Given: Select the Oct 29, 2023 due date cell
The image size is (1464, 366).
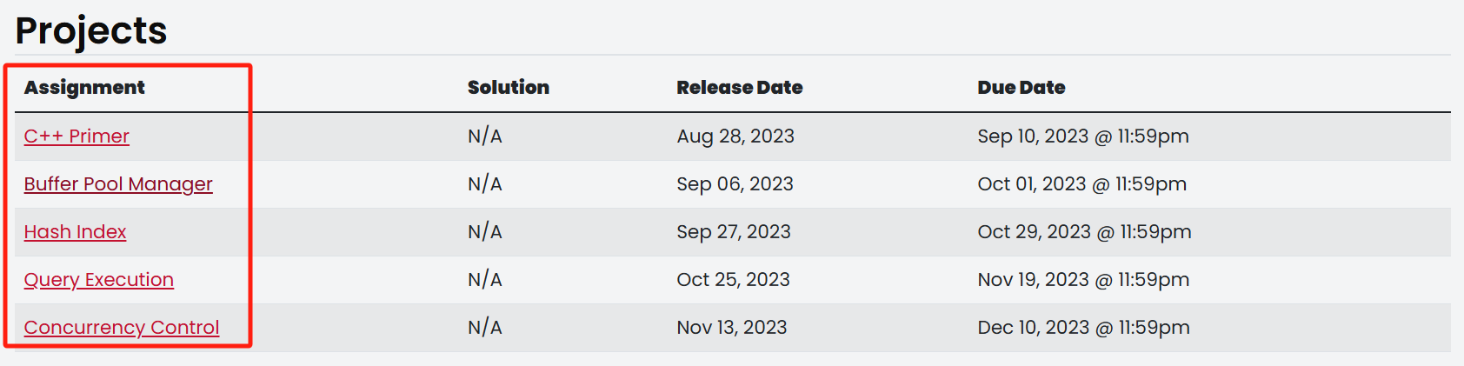Looking at the screenshot, I should point(1085,232).
